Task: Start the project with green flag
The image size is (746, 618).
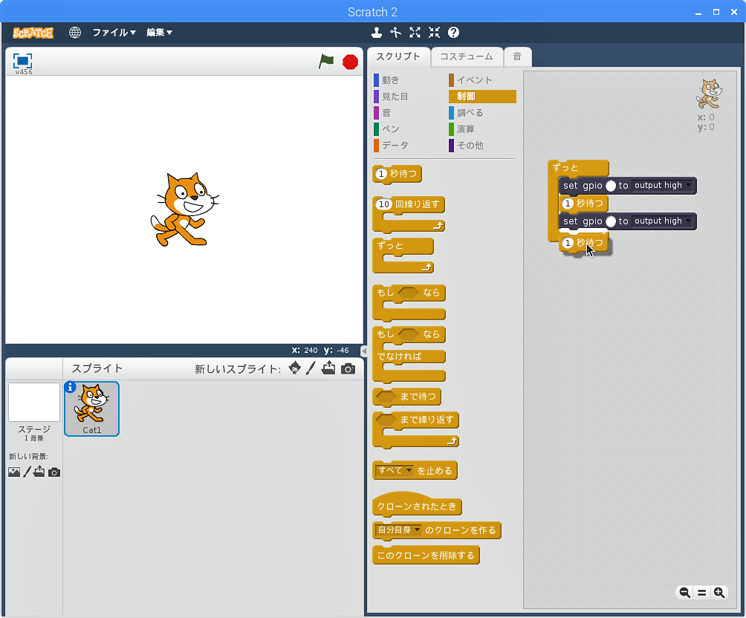Action: click(326, 62)
